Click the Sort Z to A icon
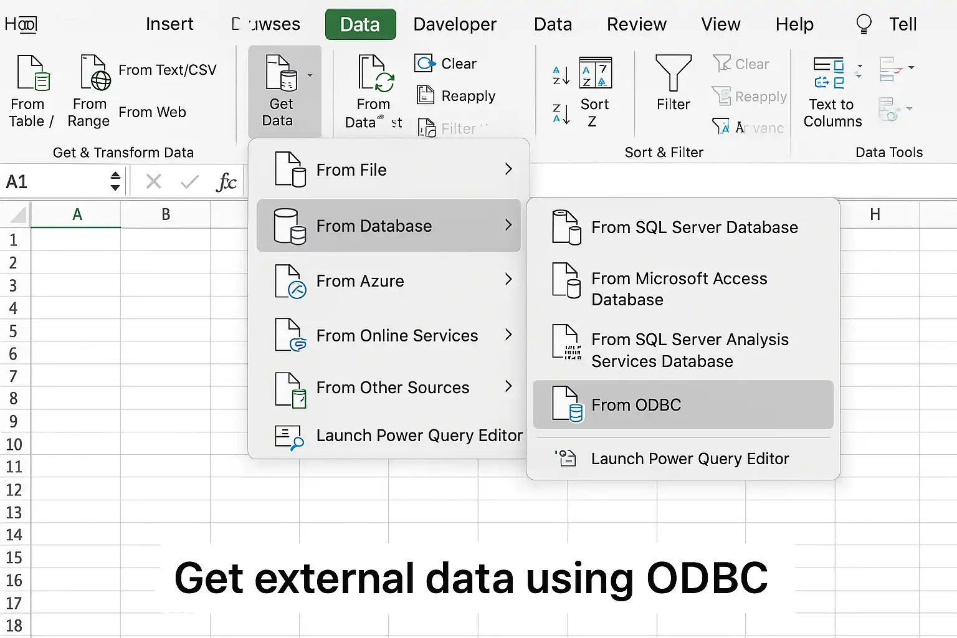Image resolution: width=957 pixels, height=638 pixels. click(561, 114)
